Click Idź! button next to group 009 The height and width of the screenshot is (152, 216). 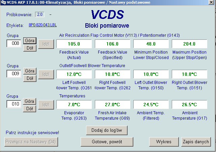point(46,74)
